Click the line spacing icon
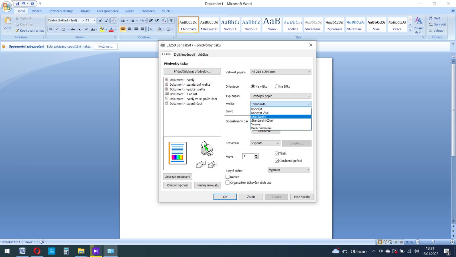The width and height of the screenshot is (456, 257). click(150, 29)
